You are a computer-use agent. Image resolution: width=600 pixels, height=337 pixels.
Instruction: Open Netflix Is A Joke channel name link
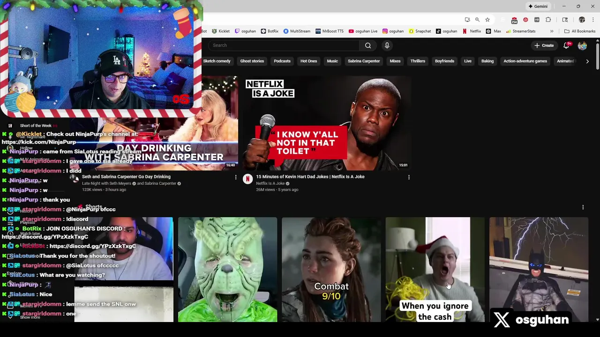pyautogui.click(x=270, y=183)
